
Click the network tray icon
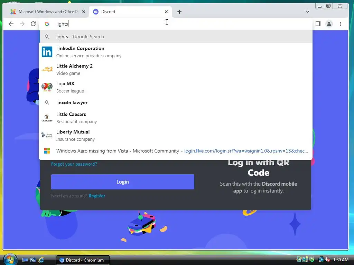[321, 259]
